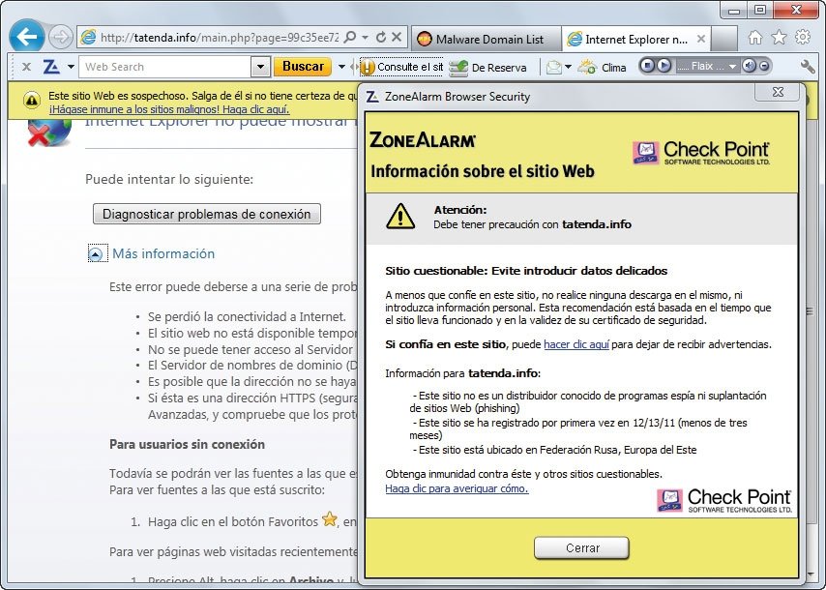Minimize the Internet Explorer window

(734, 10)
